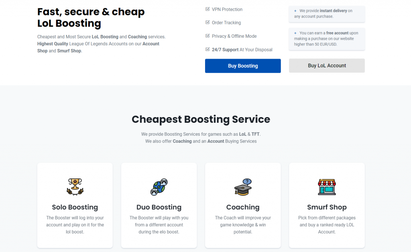Click the instant delivery info box

click(x=327, y=14)
